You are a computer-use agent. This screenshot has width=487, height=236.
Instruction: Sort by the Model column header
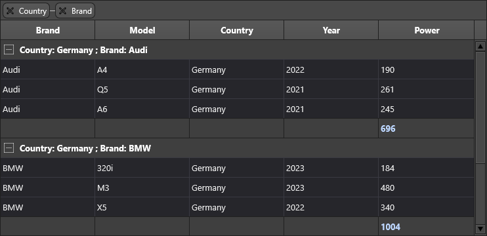pyautogui.click(x=142, y=30)
